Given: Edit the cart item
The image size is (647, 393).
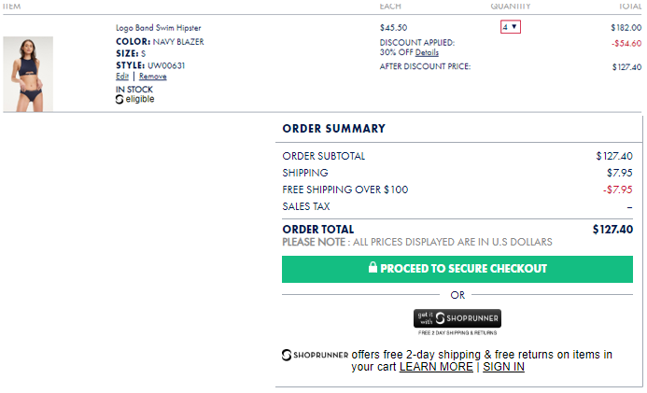Looking at the screenshot, I should coord(122,77).
